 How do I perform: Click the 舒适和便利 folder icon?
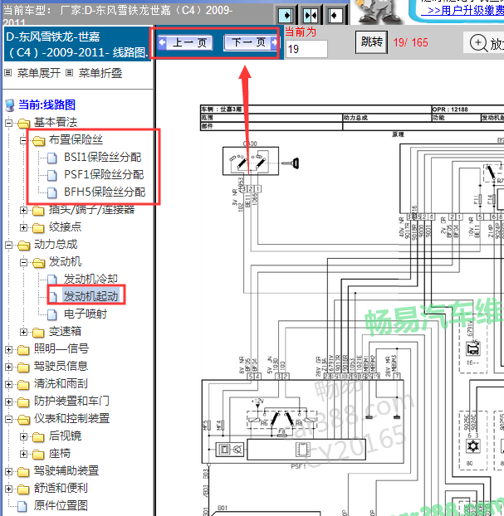click(23, 489)
